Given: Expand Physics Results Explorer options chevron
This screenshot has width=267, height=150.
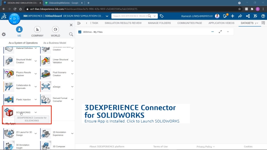Looking at the screenshot, I should pos(36,74).
